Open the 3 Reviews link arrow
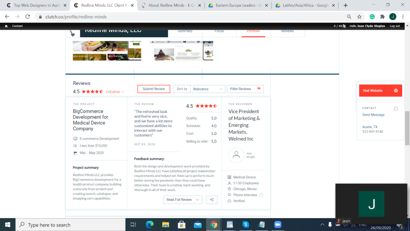The width and height of the screenshot is (410, 231). [123, 92]
